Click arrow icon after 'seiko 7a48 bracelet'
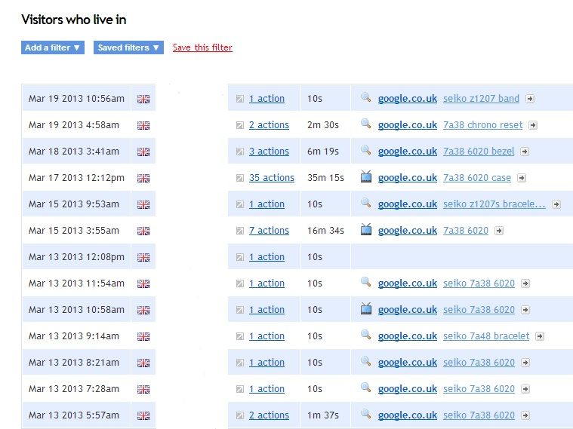The height and width of the screenshot is (429, 573). (540, 336)
